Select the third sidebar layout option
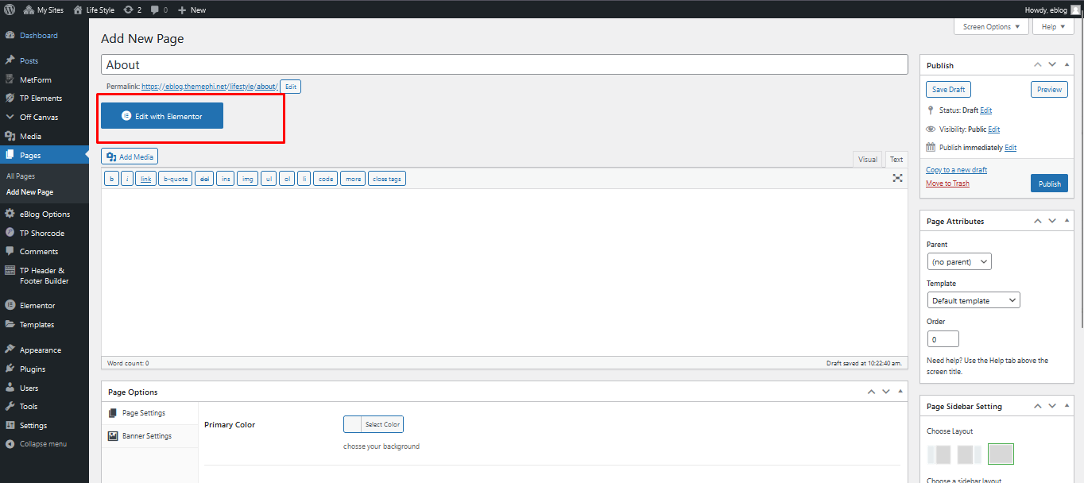 (x=1001, y=454)
